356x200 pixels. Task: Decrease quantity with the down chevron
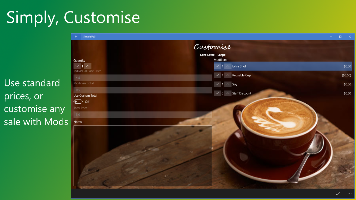click(x=77, y=66)
